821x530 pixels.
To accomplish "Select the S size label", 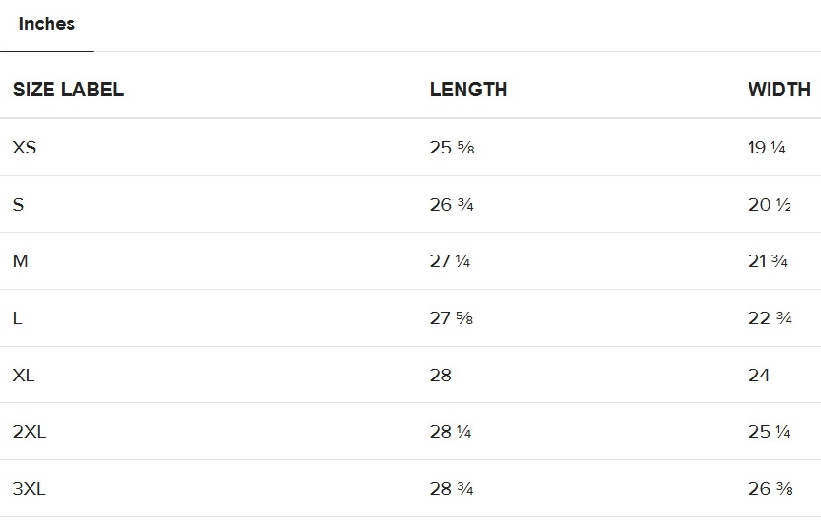I will pyautogui.click(x=18, y=205).
